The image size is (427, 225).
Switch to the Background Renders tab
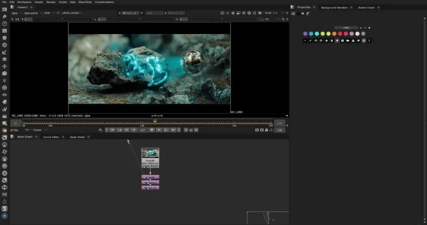[334, 7]
